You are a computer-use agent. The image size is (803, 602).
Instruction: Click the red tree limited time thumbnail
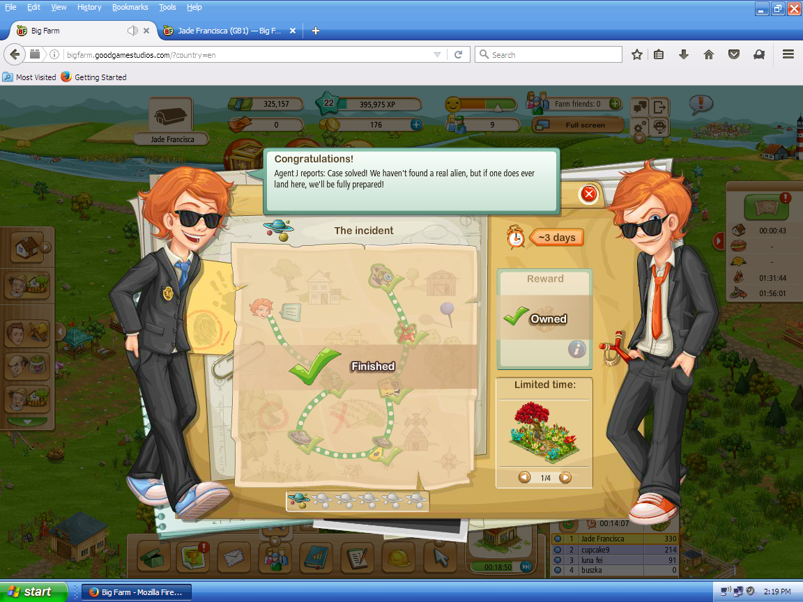click(x=544, y=433)
